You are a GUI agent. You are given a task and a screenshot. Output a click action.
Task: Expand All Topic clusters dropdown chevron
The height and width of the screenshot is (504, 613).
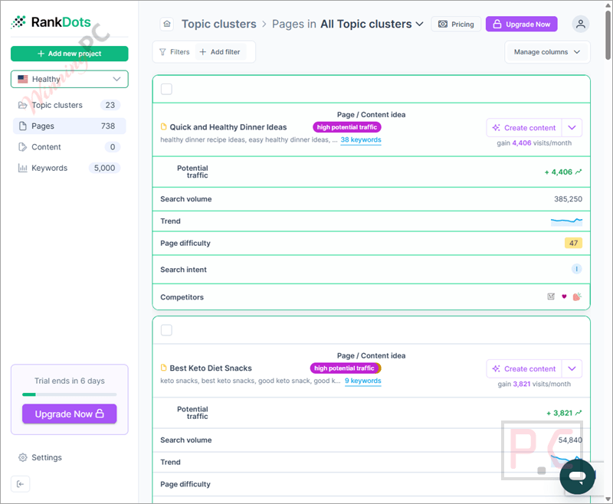pyautogui.click(x=419, y=24)
